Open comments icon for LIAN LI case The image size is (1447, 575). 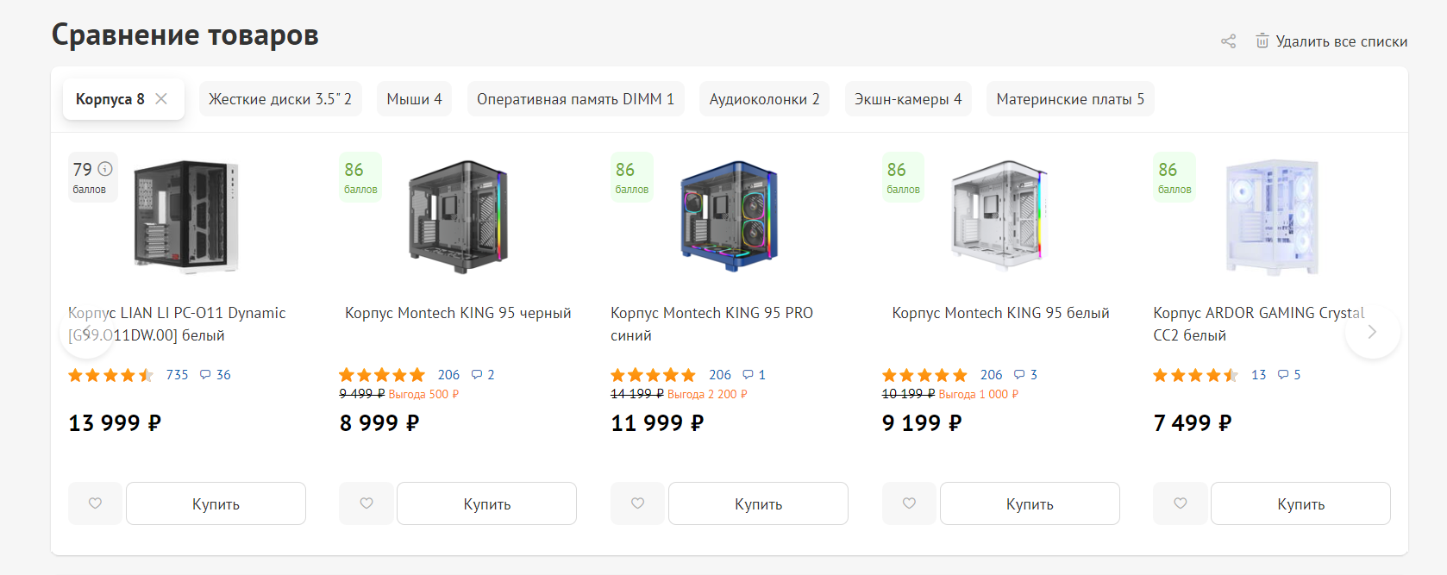point(205,374)
